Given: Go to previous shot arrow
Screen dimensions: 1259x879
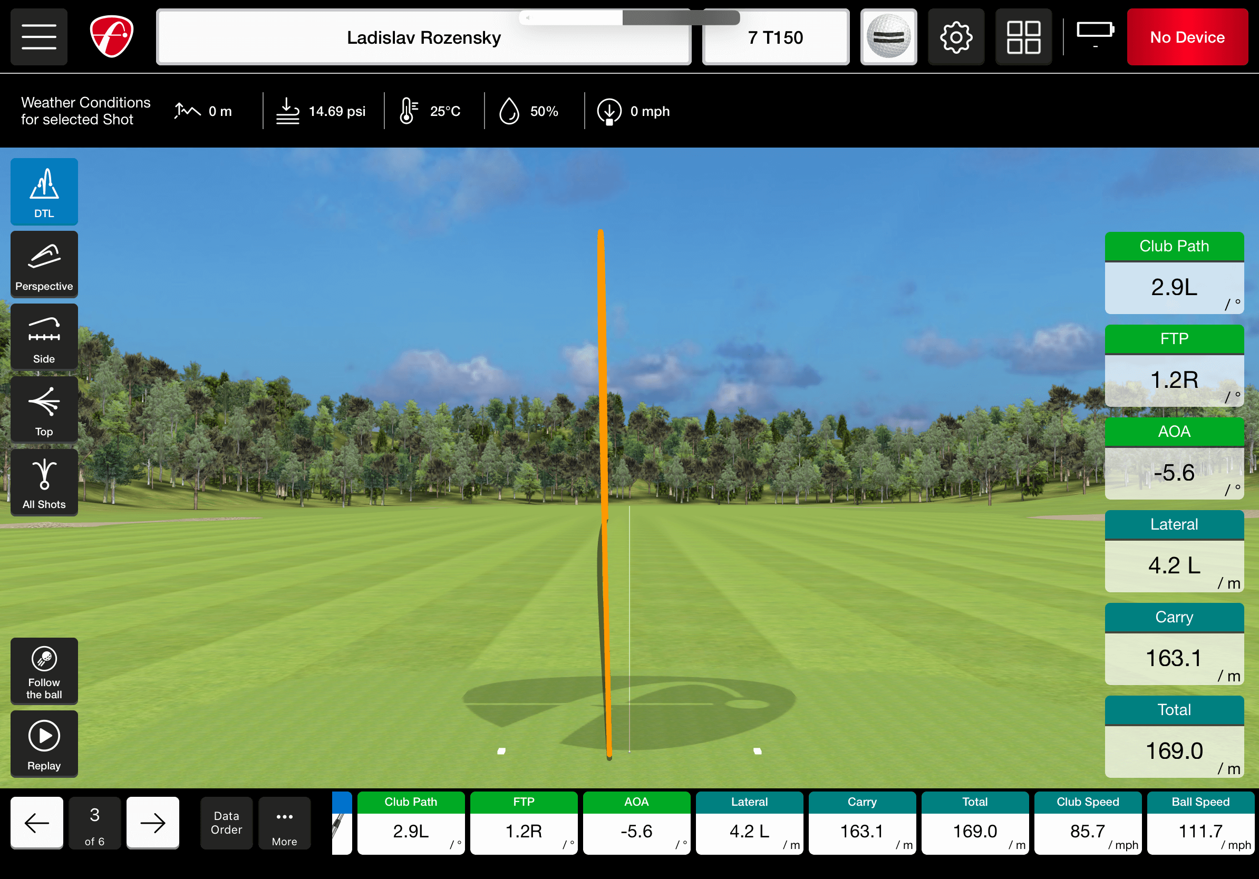Looking at the screenshot, I should [37, 823].
